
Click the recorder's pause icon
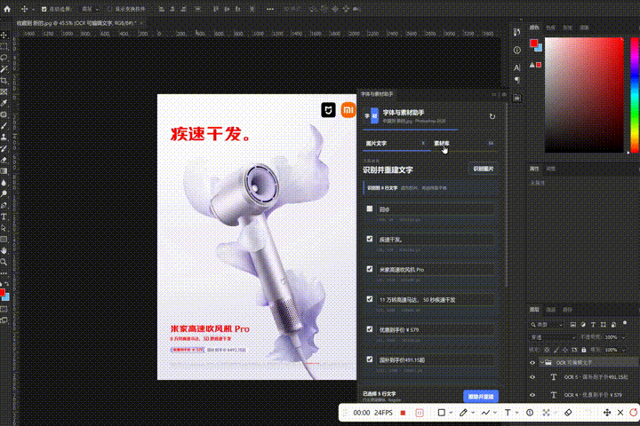pos(420,413)
